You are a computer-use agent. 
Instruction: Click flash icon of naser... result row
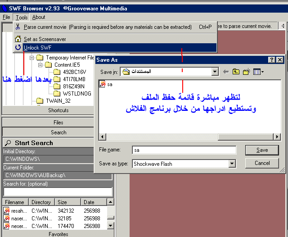(x=7, y=218)
